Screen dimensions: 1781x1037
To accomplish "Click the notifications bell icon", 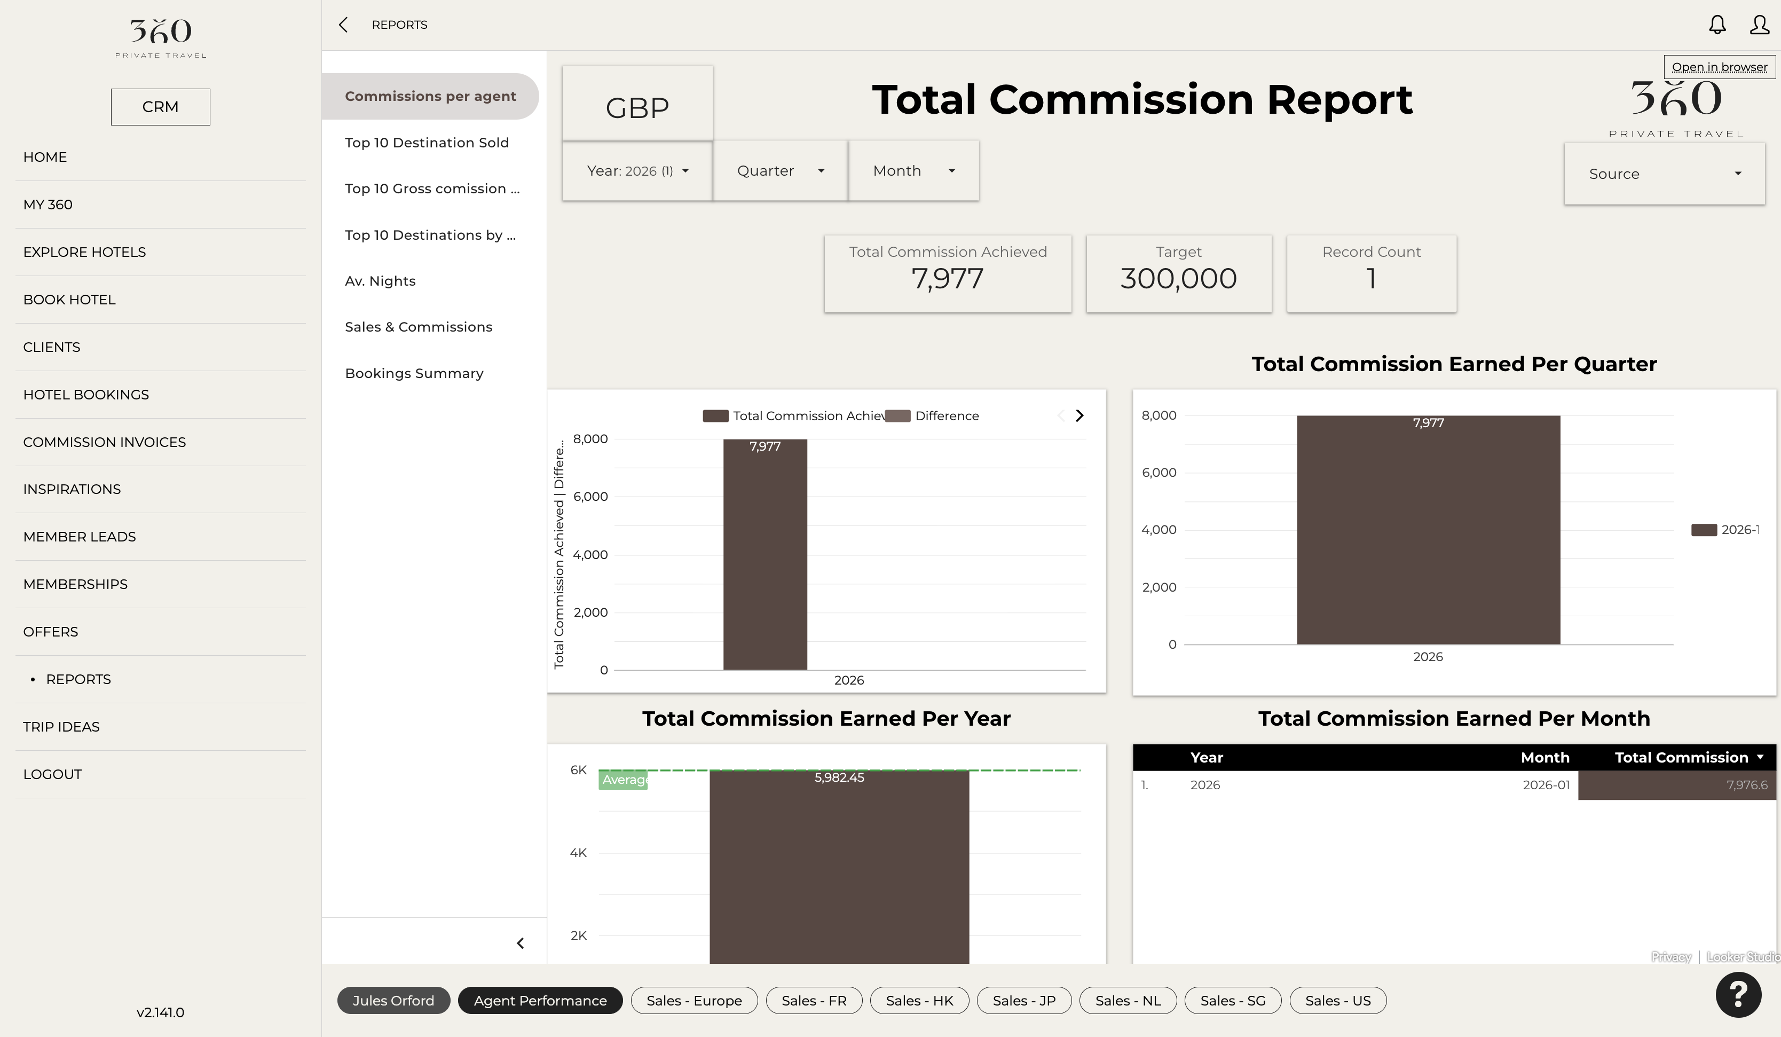I will (x=1717, y=25).
